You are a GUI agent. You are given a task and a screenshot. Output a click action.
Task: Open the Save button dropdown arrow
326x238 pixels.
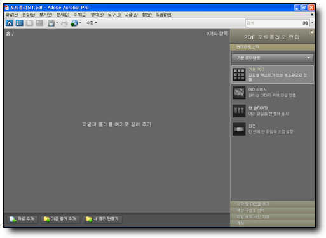pos(57,23)
